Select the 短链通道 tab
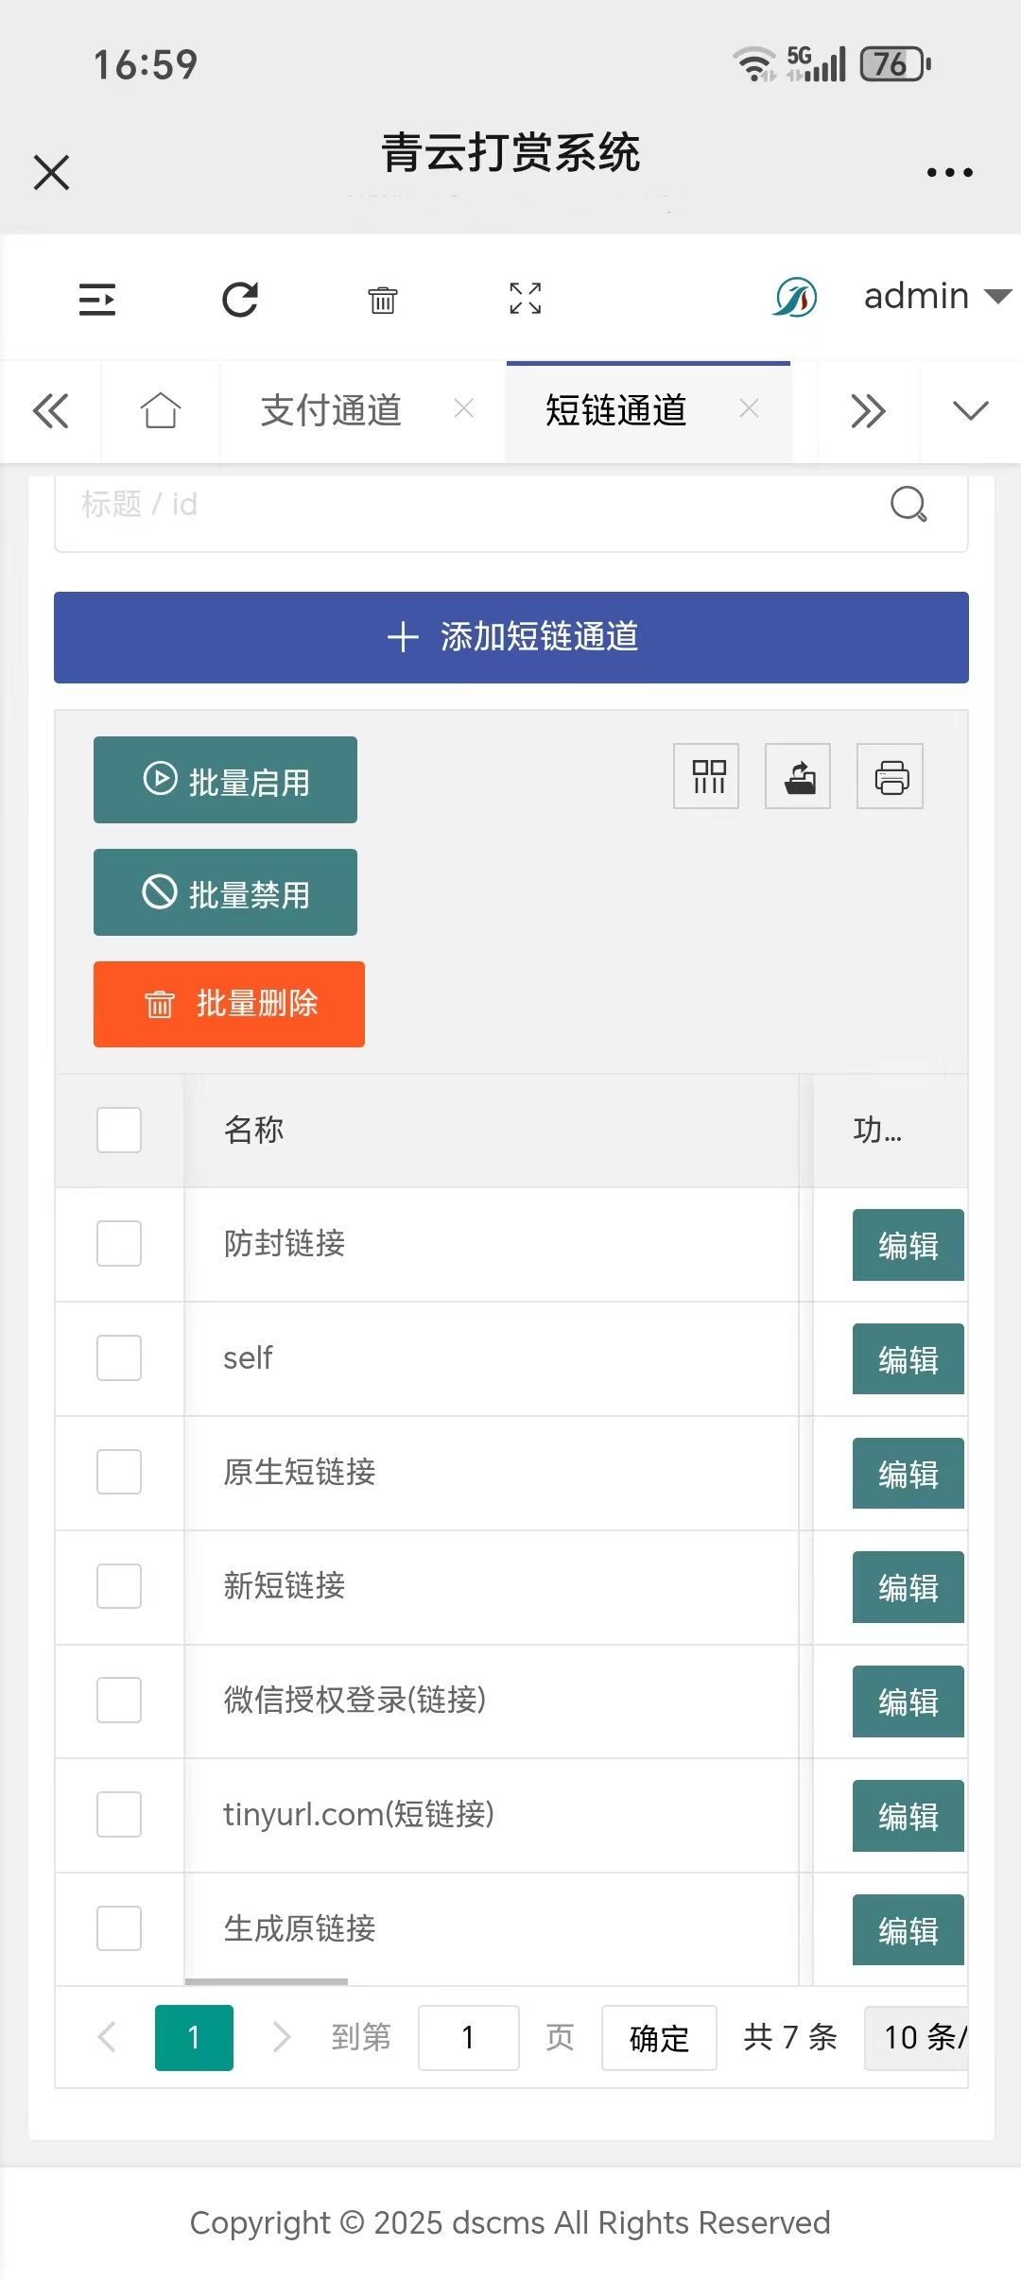 (616, 411)
